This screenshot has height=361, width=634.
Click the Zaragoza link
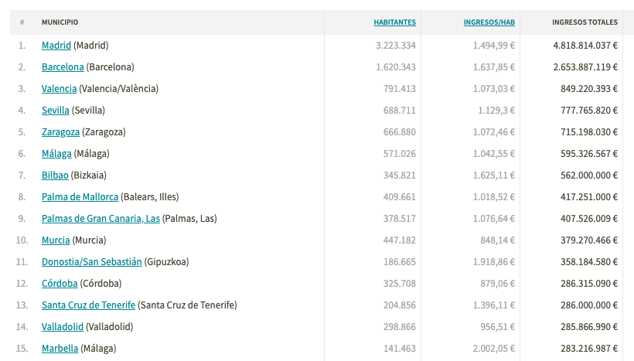pyautogui.click(x=60, y=132)
